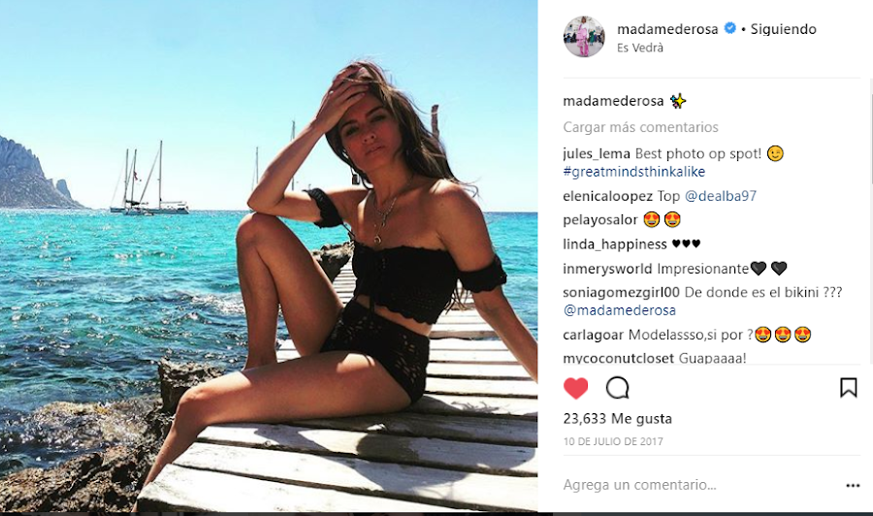This screenshot has width=873, height=516.
Task: Open the #greatmindsthinkalike hashtag
Action: pos(634,172)
